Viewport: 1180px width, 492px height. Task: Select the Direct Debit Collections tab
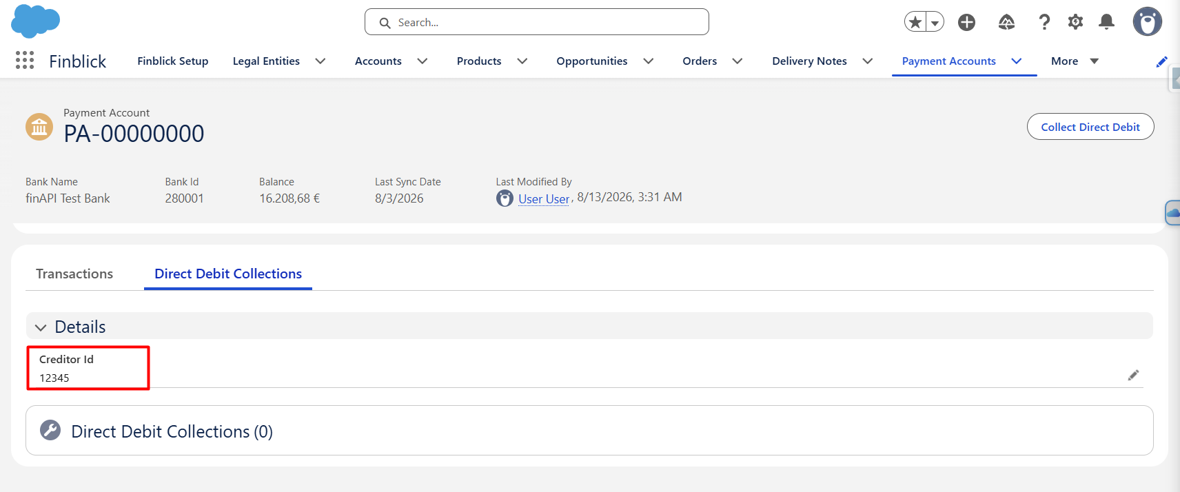[x=228, y=274]
